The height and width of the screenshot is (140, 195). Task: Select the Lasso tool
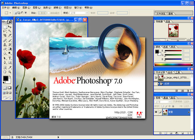pos(5,31)
